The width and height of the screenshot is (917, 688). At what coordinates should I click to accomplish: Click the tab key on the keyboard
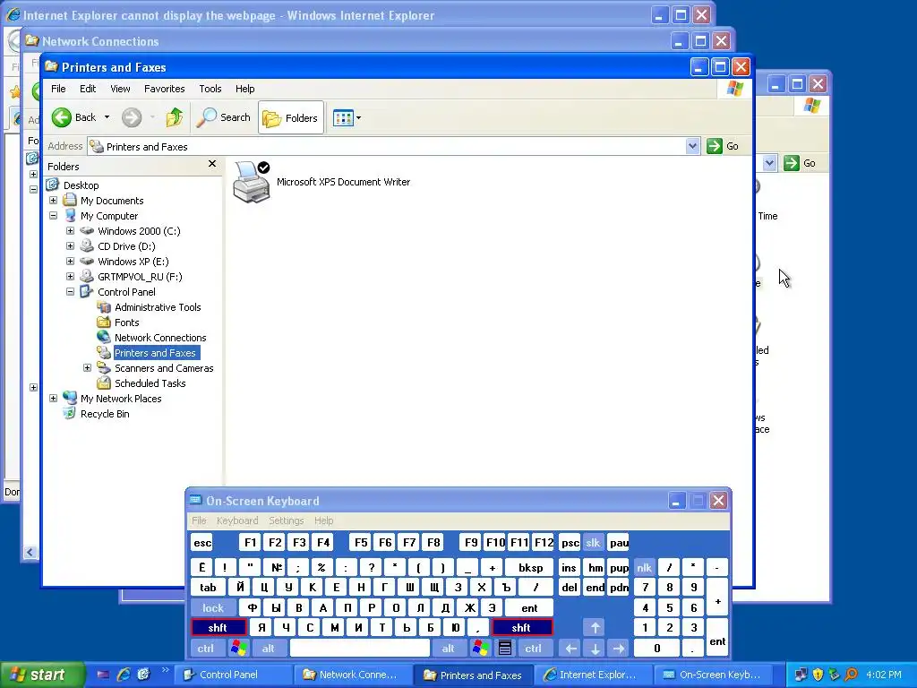(x=208, y=588)
